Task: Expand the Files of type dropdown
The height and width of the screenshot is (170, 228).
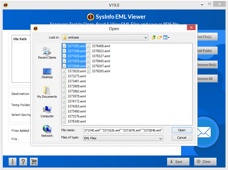Action: click(x=160, y=138)
